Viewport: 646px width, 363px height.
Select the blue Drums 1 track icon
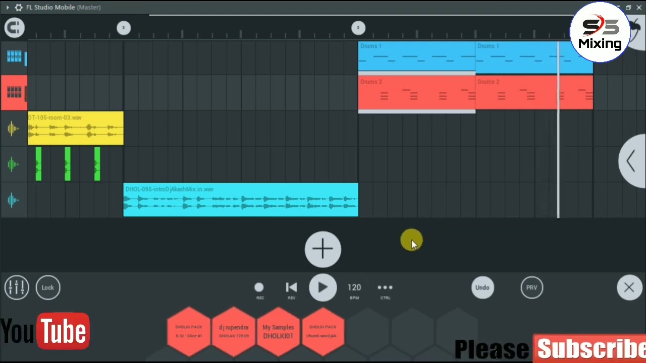point(14,56)
